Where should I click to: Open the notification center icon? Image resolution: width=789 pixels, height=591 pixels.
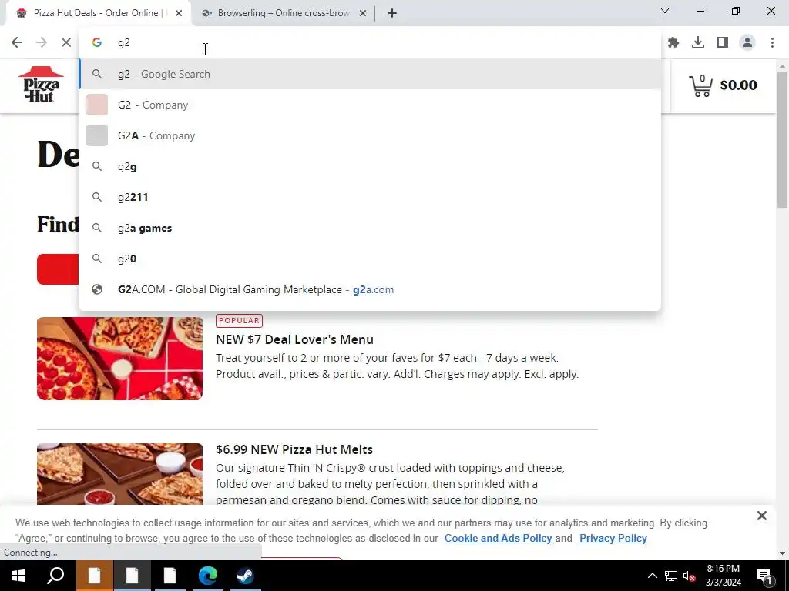pyautogui.click(x=764, y=576)
